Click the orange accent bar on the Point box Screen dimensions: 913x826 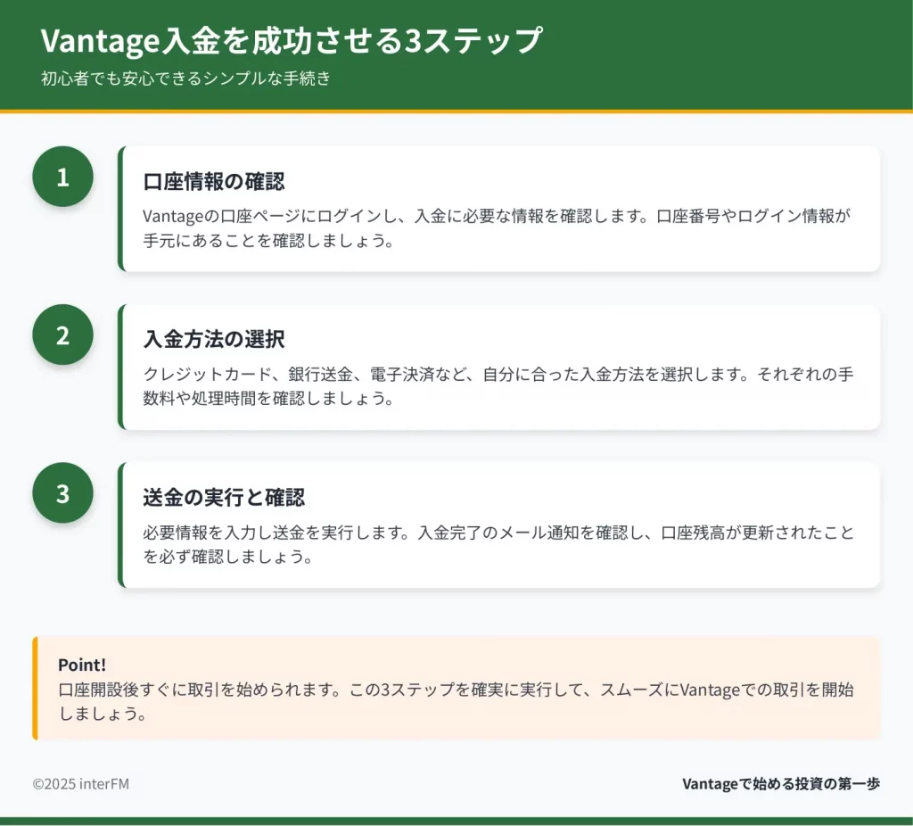(35, 688)
